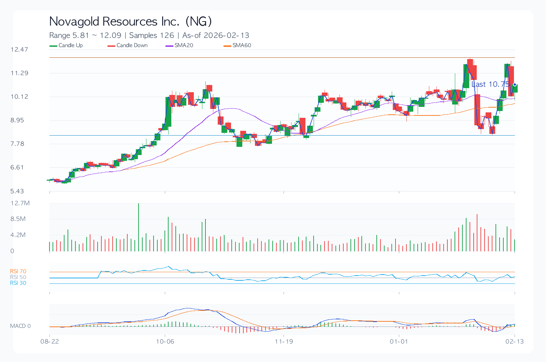Click the RSI 30 level label

click(x=18, y=283)
